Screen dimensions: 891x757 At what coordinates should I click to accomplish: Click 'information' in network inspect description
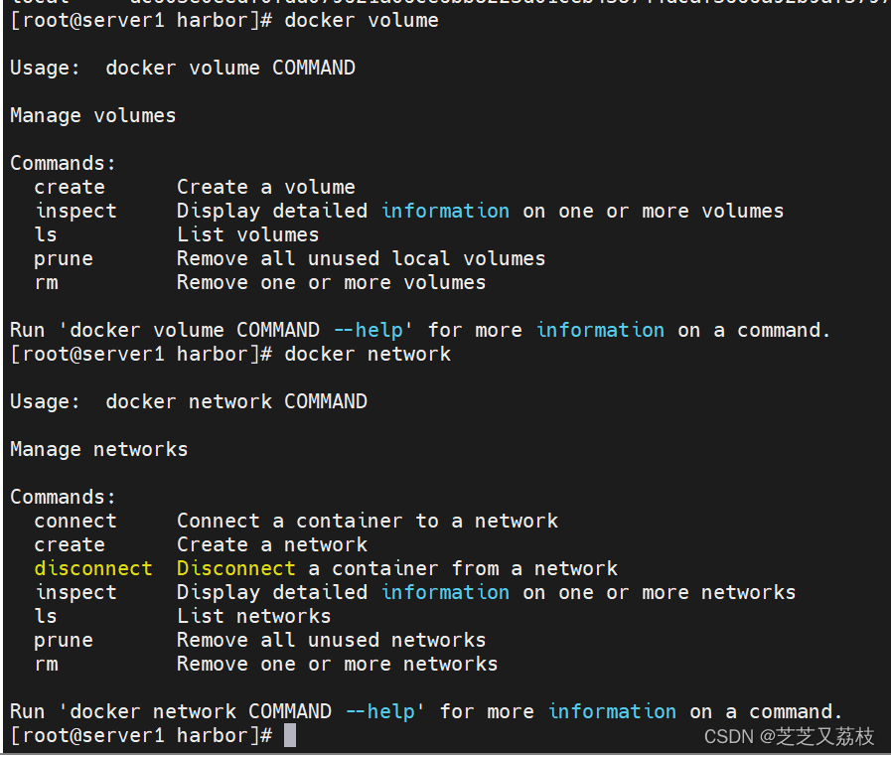[x=445, y=592]
